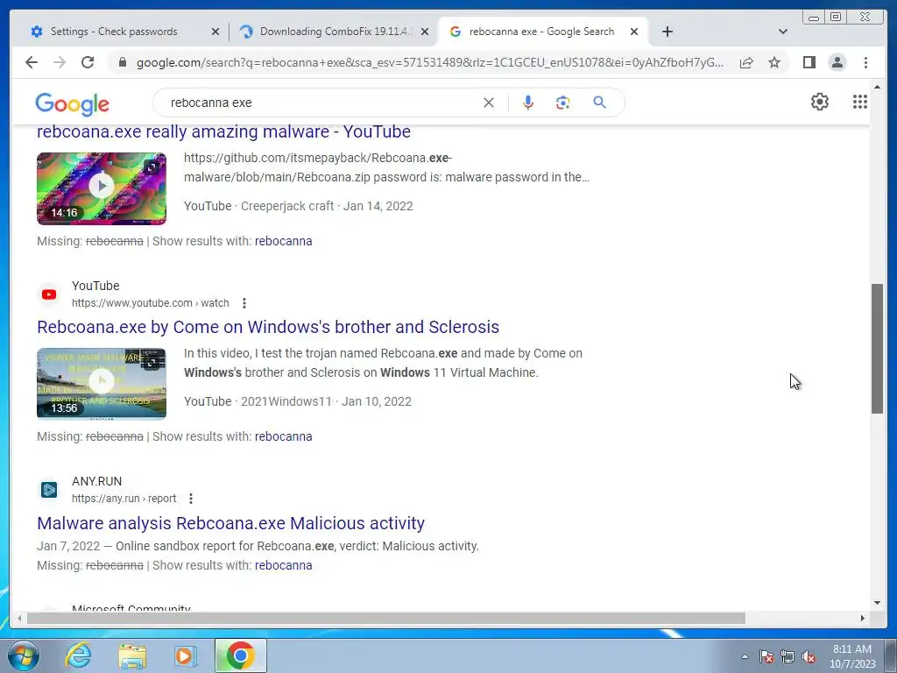
Task: Go to Google homepage via logo
Action: (x=72, y=103)
